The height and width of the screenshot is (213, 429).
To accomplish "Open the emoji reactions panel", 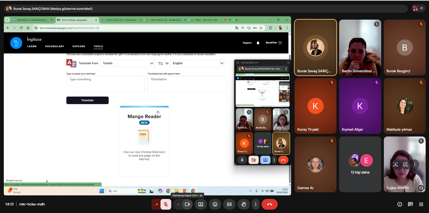I will coord(215,204).
